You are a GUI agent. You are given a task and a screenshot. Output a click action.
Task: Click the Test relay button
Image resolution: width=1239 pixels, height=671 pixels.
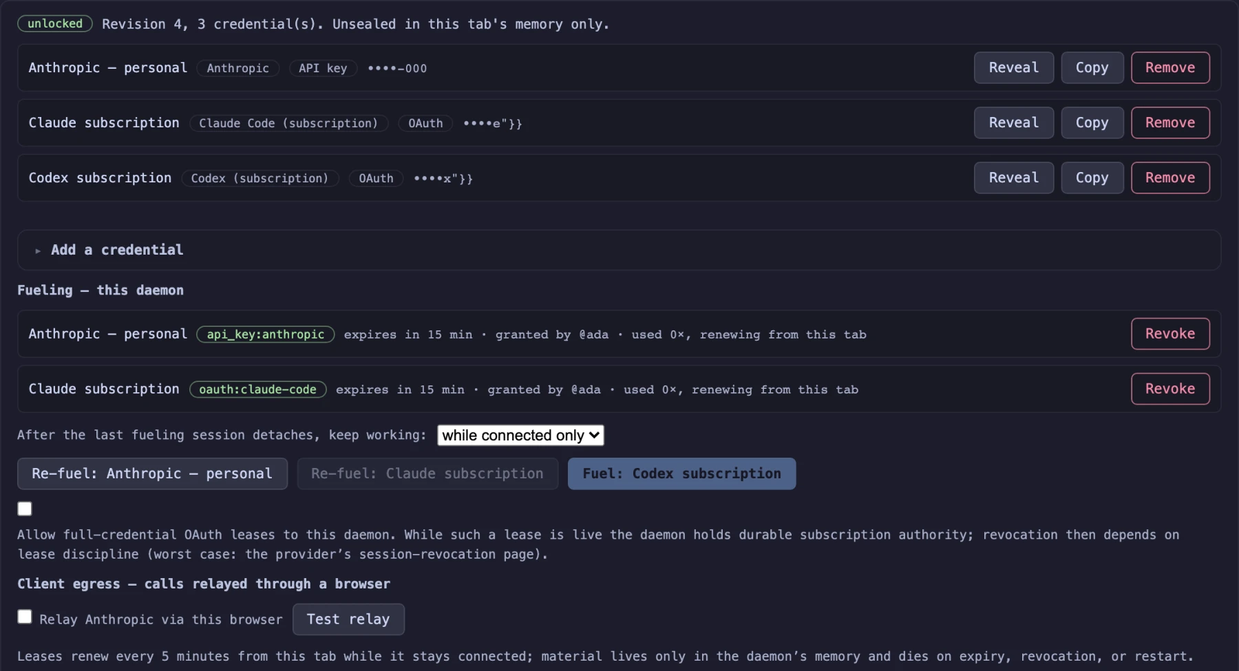pos(348,619)
